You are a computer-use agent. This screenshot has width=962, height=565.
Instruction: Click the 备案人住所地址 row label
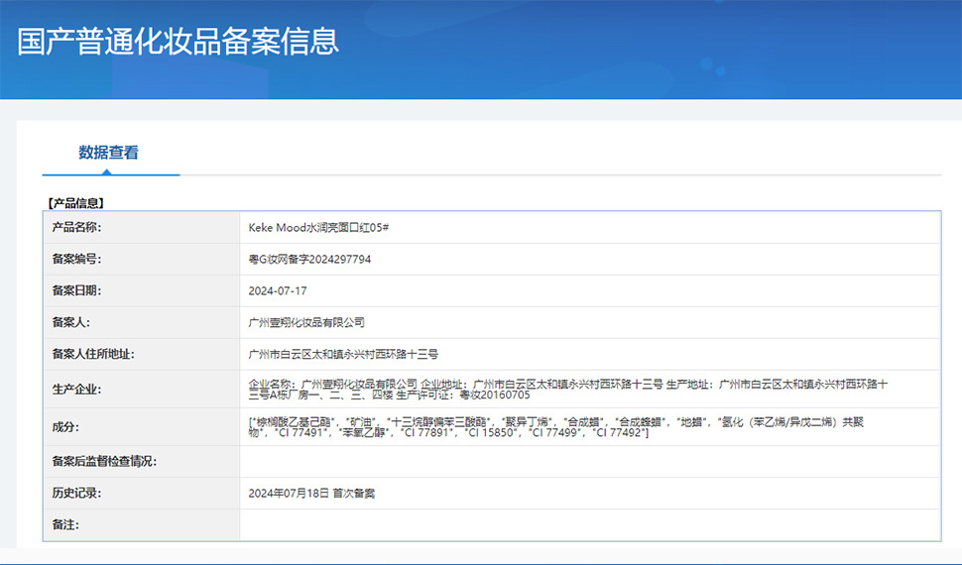click(x=93, y=355)
